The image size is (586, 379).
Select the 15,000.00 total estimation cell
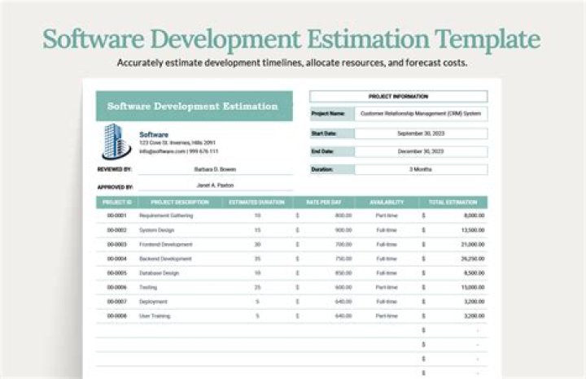473,287
